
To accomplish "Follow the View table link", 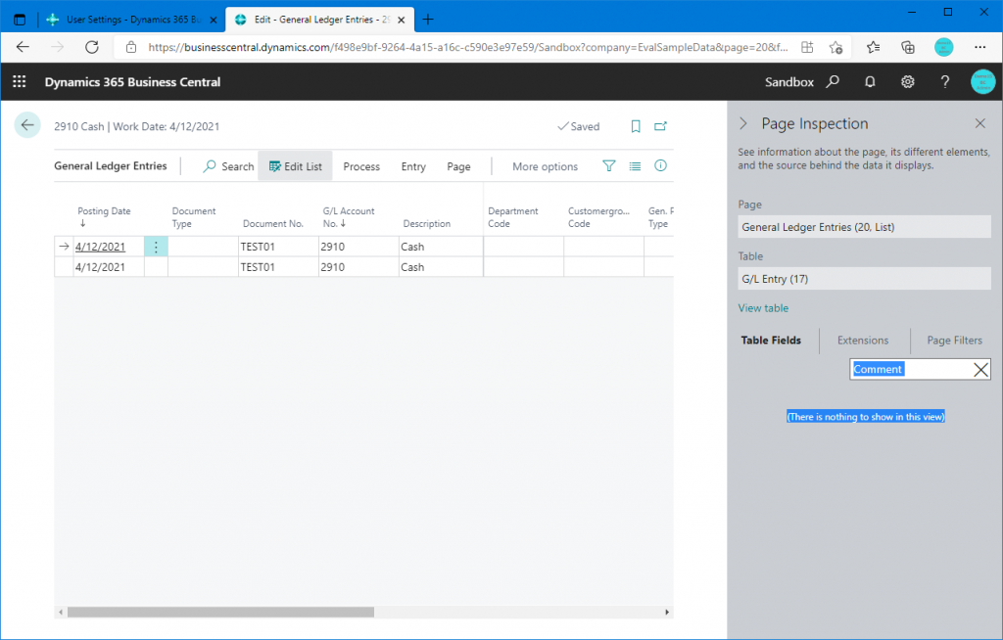I will tap(763, 308).
